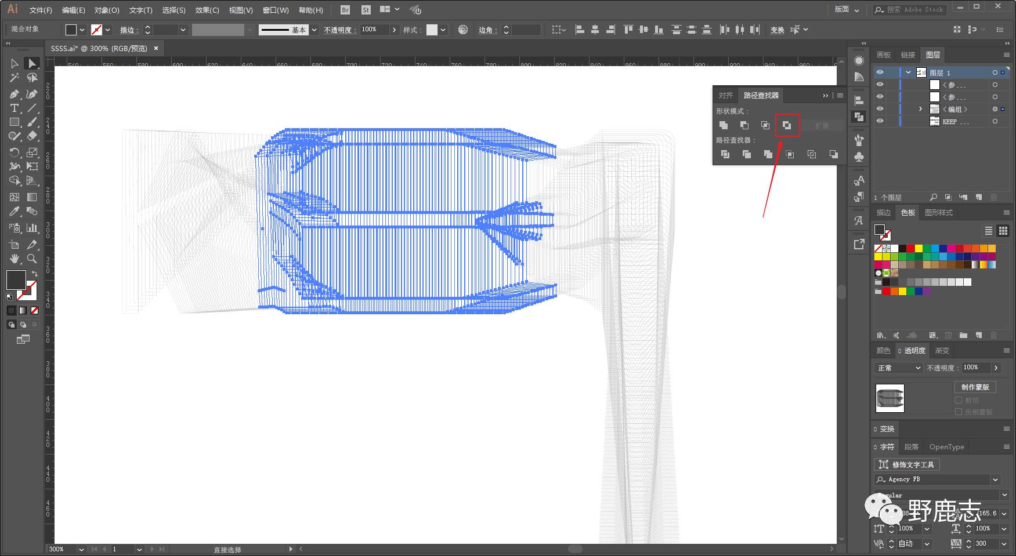Toggle visibility of <编组> sublayer
The image size is (1016, 556).
click(x=880, y=109)
